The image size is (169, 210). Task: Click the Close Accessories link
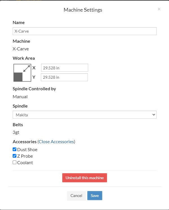56,142
